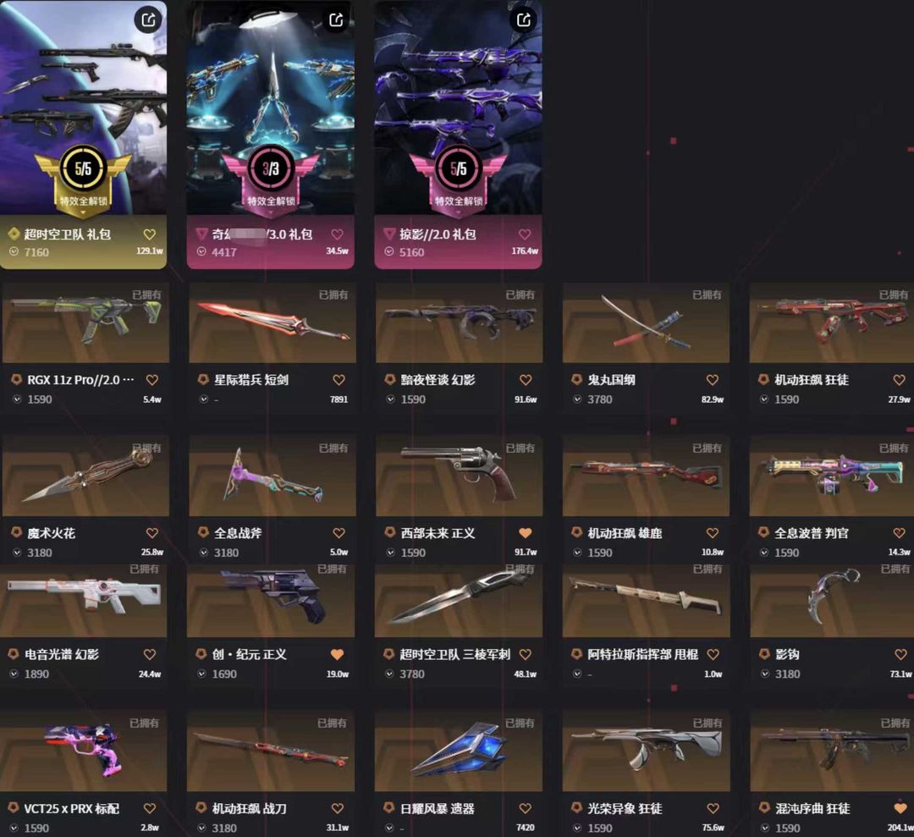Heart the 光荣异象 狂徒 skin
The image size is (914, 837).
point(713,808)
